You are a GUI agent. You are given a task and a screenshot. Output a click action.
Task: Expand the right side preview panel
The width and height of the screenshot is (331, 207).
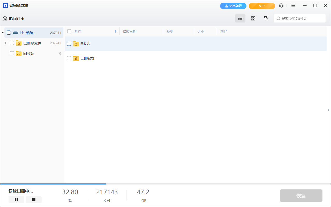[x=328, y=110]
